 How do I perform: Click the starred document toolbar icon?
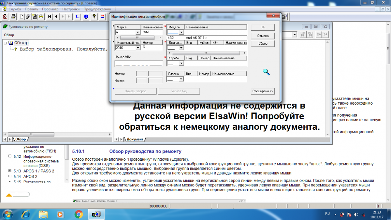click(35, 16)
